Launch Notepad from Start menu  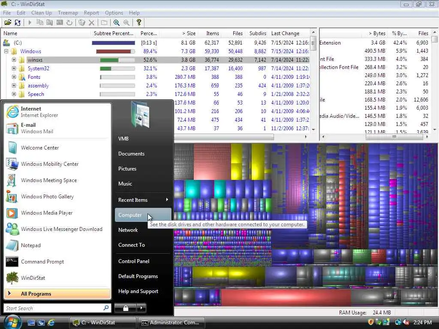click(x=57, y=245)
